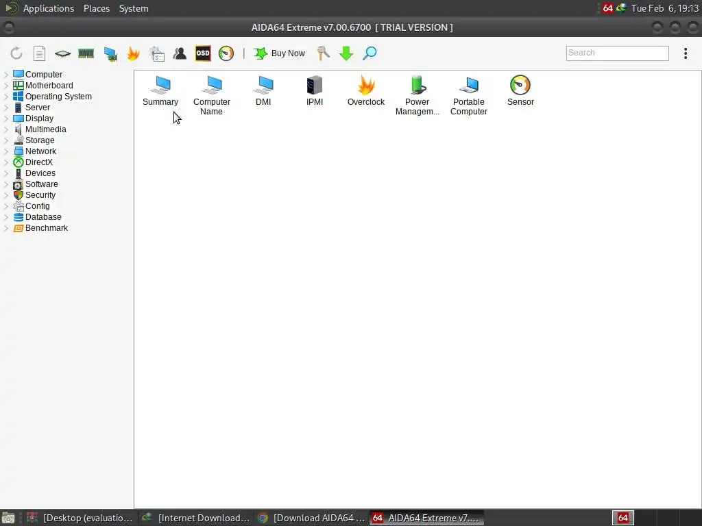Switch to Internet Download taskbar window
The image size is (702, 526).
pos(195,518)
